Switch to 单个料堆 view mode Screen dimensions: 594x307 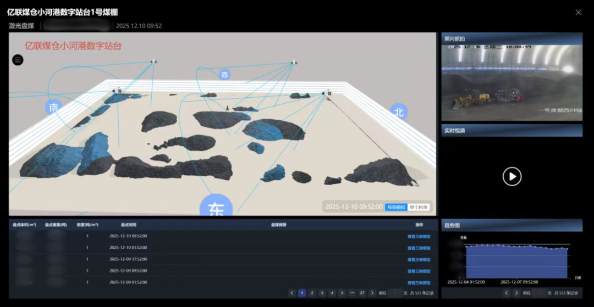coord(419,207)
